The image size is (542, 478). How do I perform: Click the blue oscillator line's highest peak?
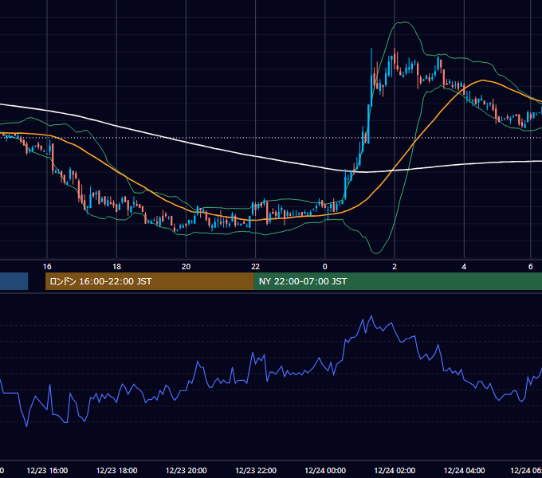371,316
